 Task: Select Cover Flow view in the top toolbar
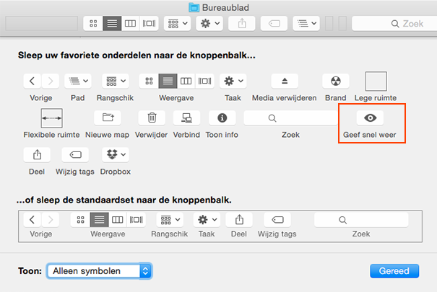coord(149,23)
